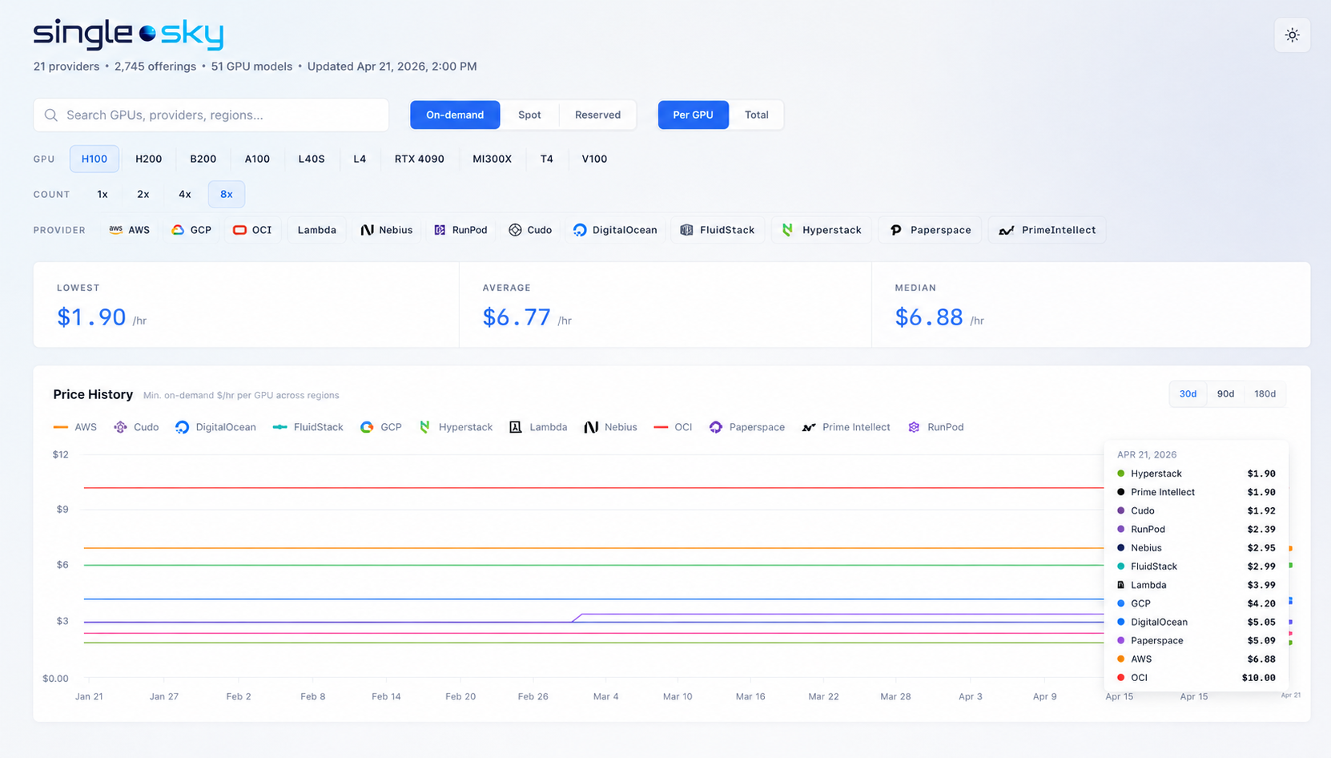Screen dimensions: 1331x758
Task: Click the Lambda $3.99 tooltip row
Action: coord(1196,585)
